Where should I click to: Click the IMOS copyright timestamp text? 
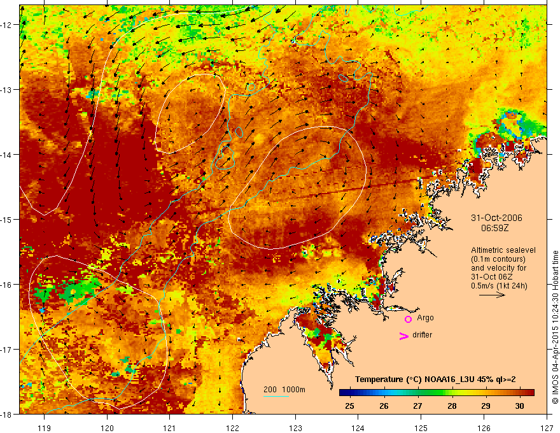[x=555, y=327]
